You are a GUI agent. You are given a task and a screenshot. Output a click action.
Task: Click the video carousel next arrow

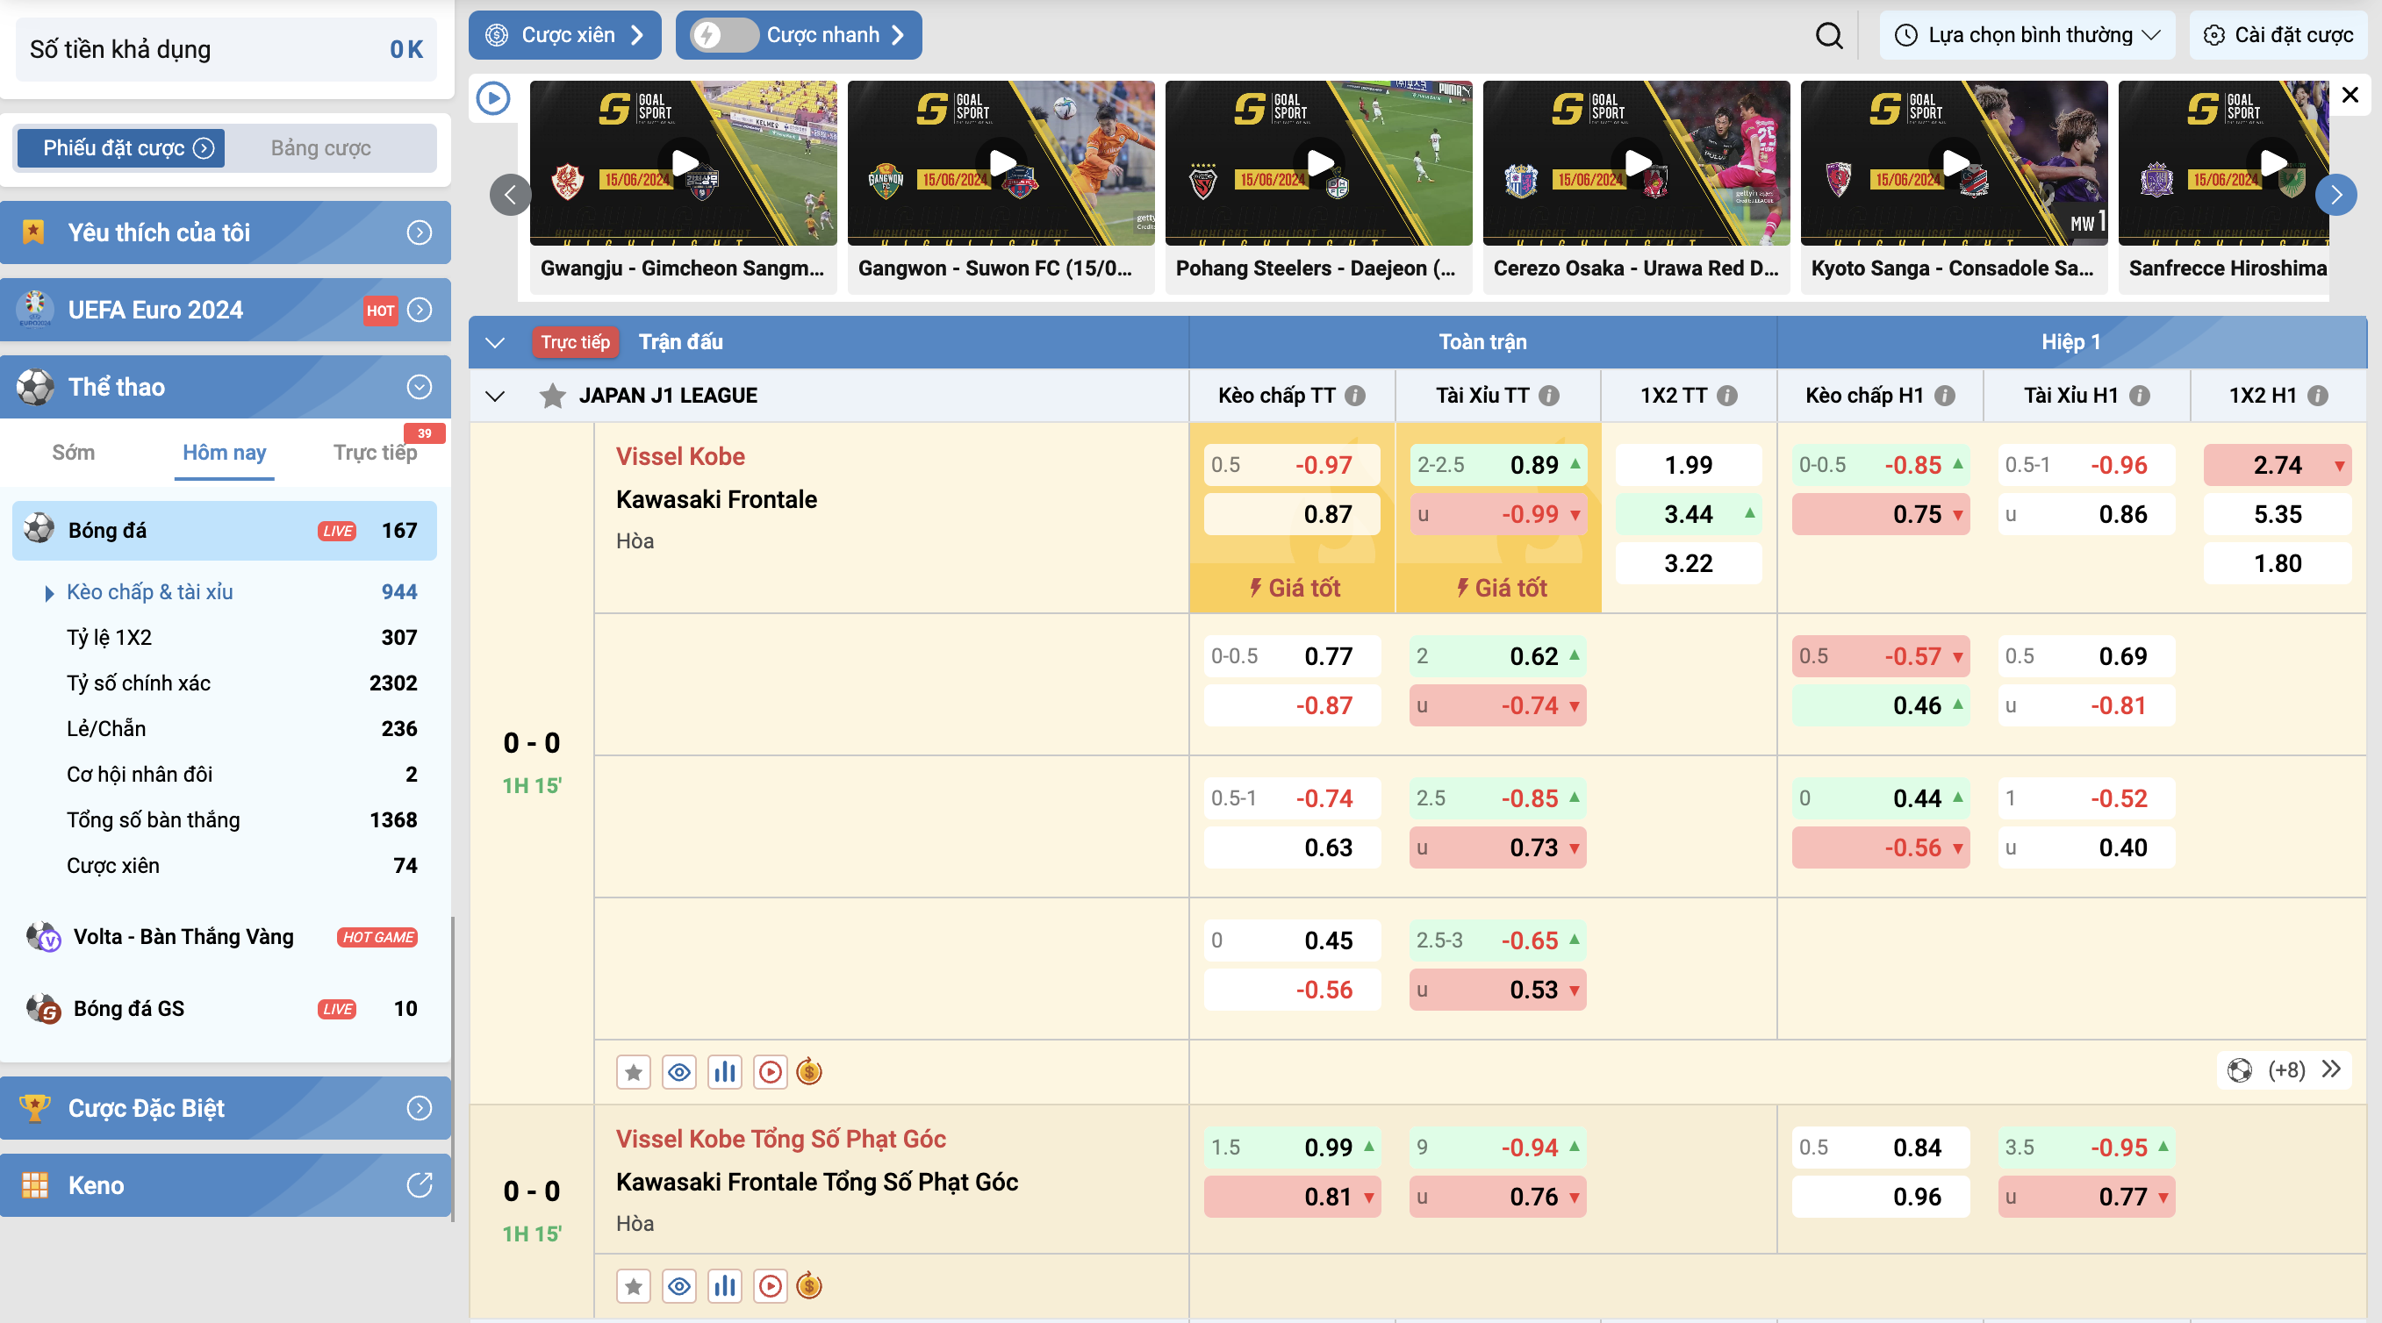pyautogui.click(x=2335, y=194)
